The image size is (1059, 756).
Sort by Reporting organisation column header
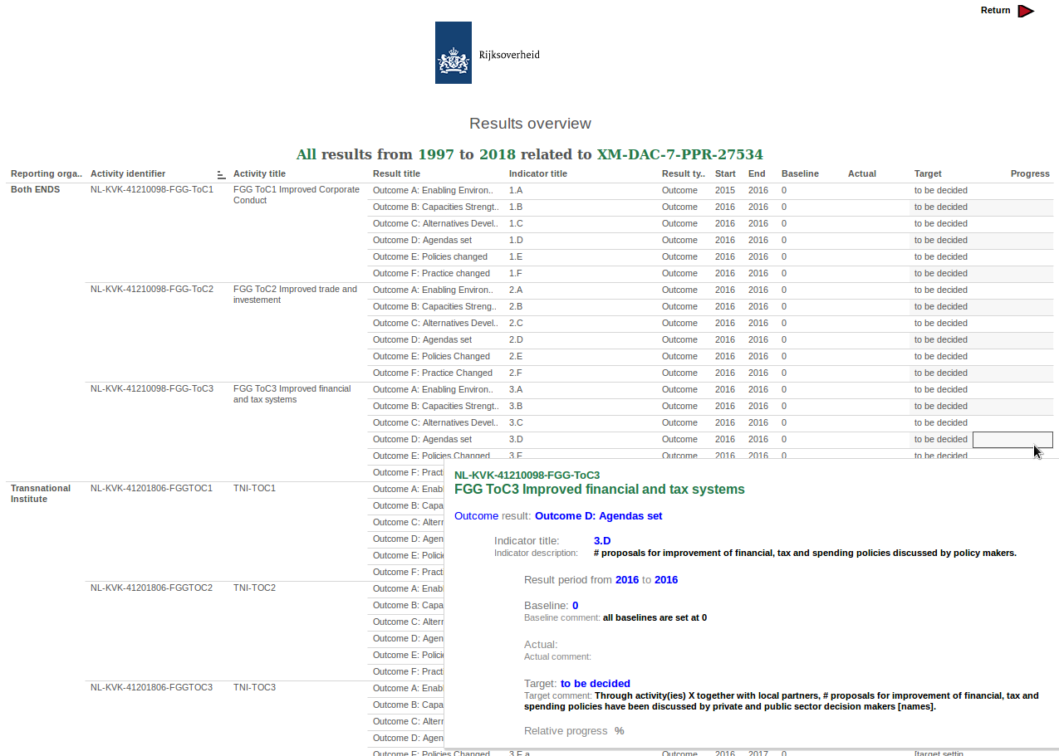[46, 174]
